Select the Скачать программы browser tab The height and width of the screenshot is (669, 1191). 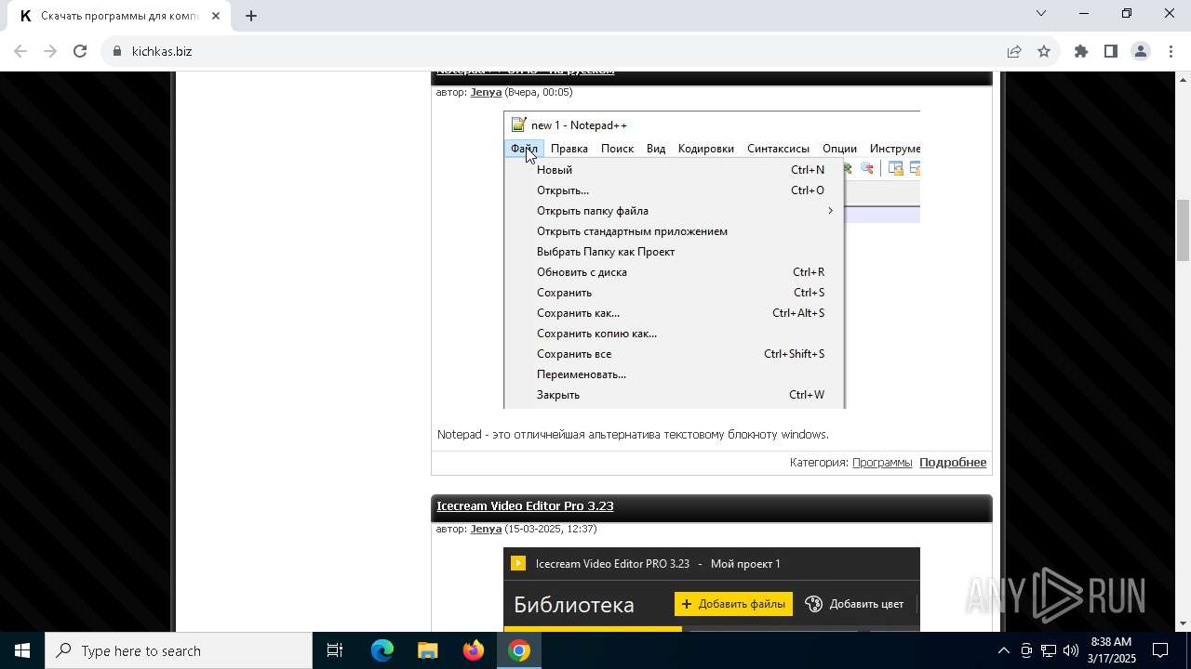tap(117, 16)
